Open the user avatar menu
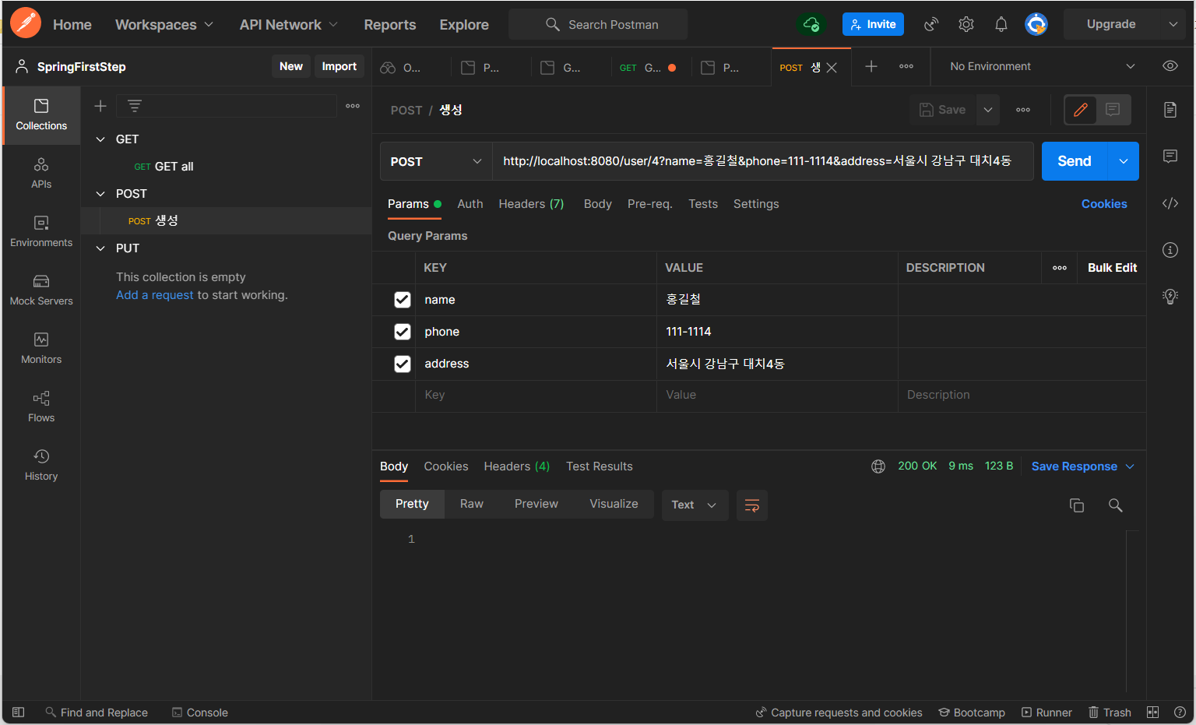The width and height of the screenshot is (1196, 725). tap(1036, 24)
